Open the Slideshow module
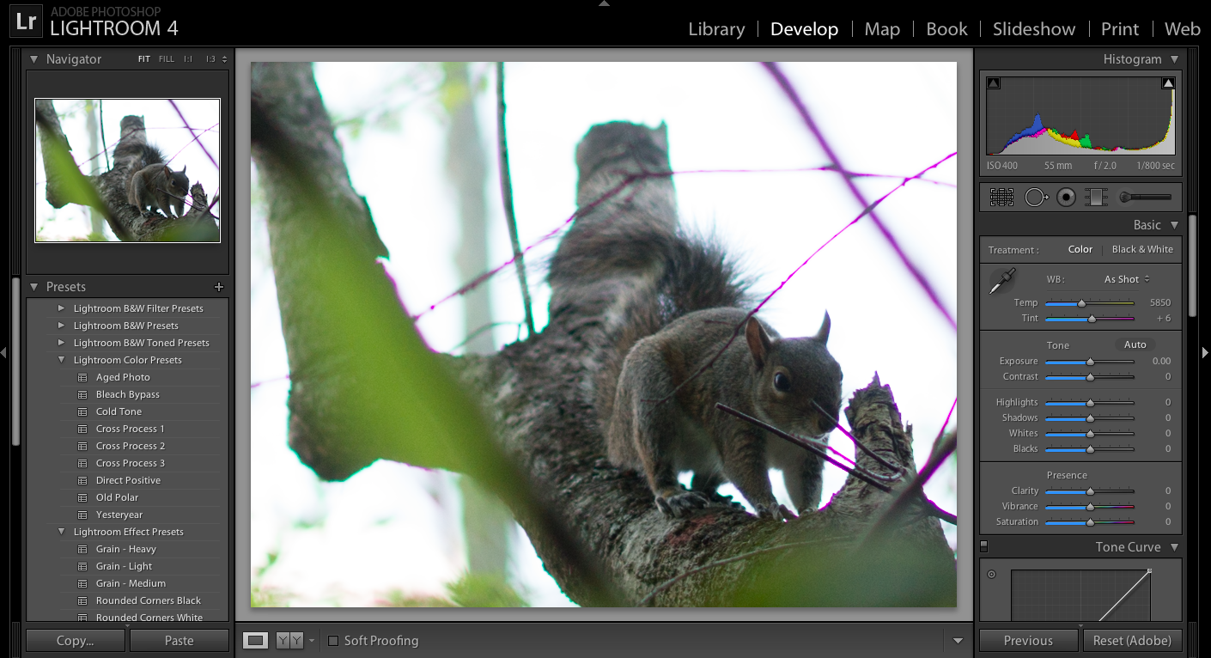Screen dimensions: 1211x658 click(1033, 29)
